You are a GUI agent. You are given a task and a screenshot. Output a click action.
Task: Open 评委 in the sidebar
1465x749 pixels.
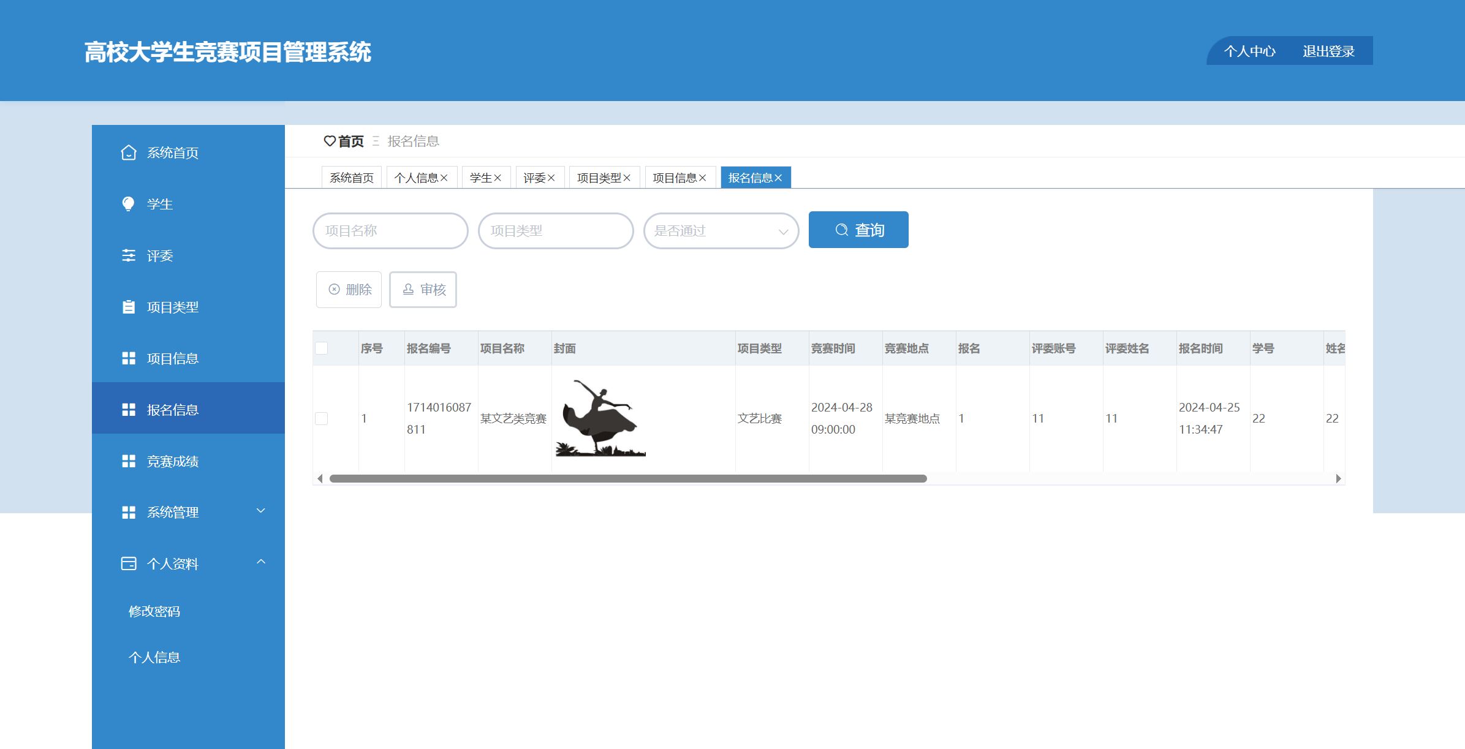pos(188,255)
